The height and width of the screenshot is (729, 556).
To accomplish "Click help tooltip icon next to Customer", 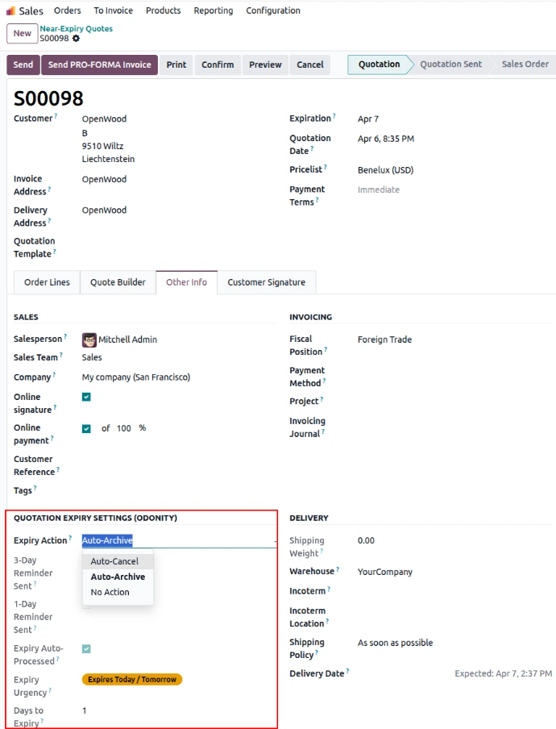I will pos(56,117).
